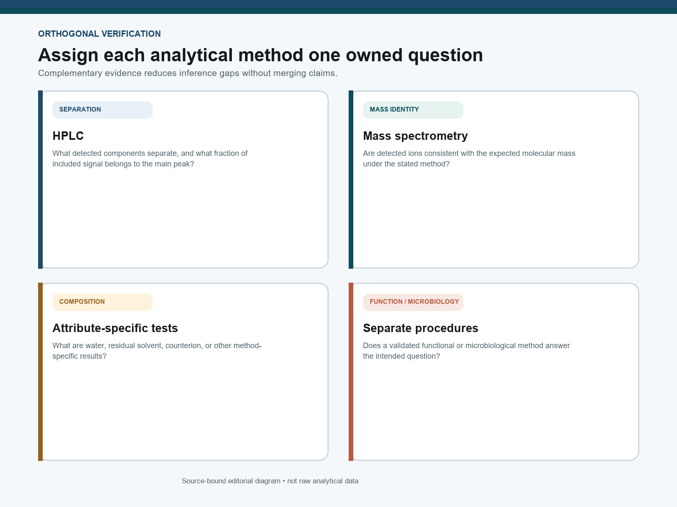Image resolution: width=677 pixels, height=507 pixels.
Task: Click the FUNCTION / MICROBIOLOGY badge
Action: click(x=413, y=302)
